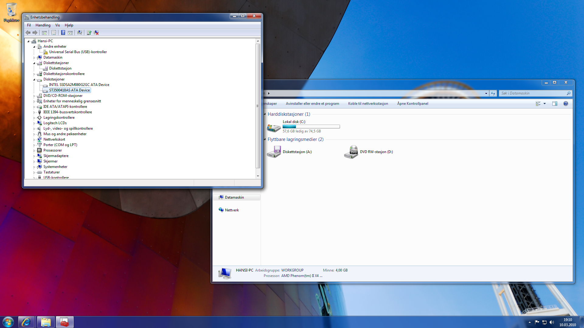
Task: Open the Windows Start button
Action: click(x=8, y=322)
